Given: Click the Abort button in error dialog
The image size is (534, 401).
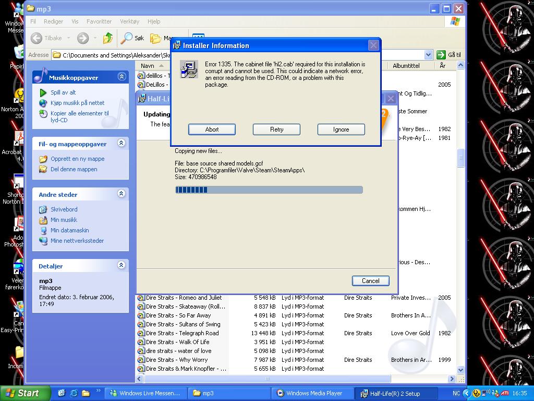Looking at the screenshot, I should click(212, 129).
